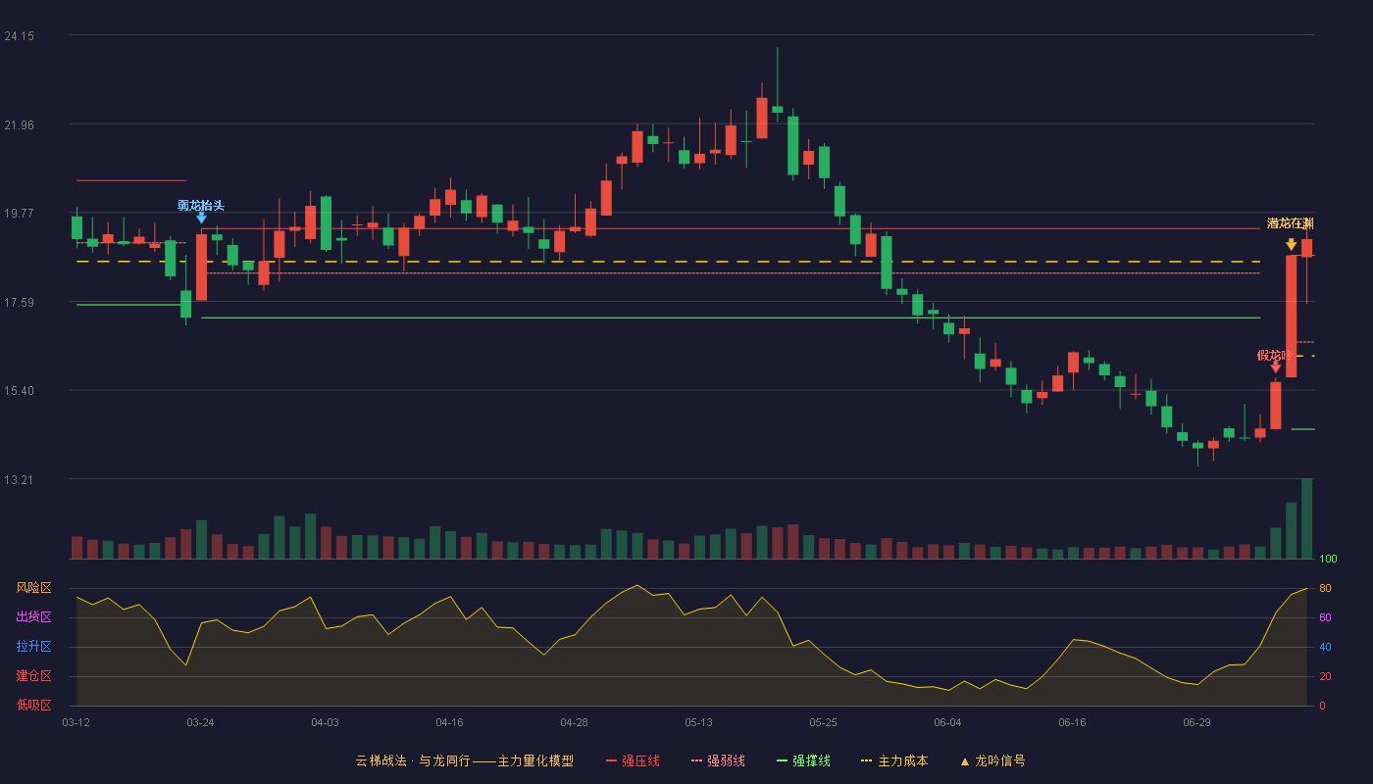Click the tallest volume bar at far right
This screenshot has width=1373, height=784.
[1306, 518]
